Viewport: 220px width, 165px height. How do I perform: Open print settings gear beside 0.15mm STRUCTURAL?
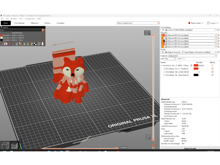218,30
